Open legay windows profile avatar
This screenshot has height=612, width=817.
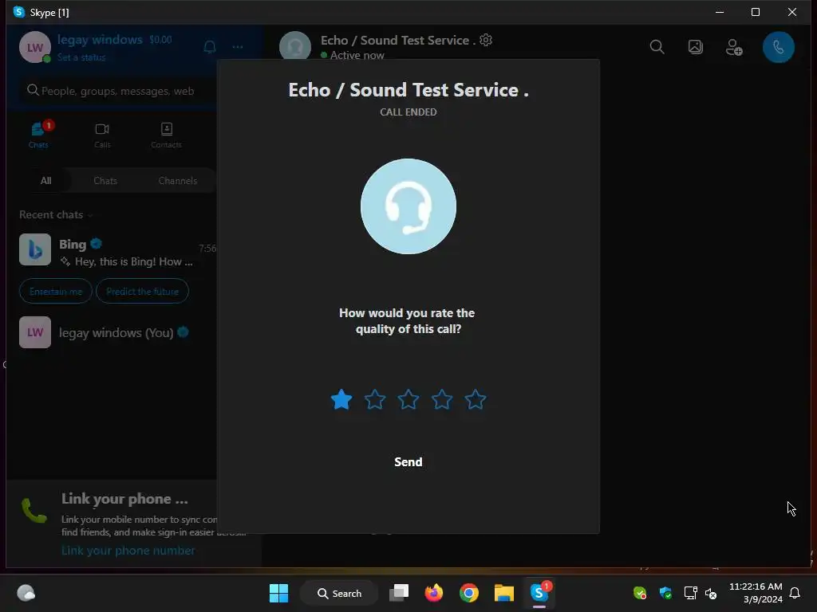pyautogui.click(x=35, y=47)
